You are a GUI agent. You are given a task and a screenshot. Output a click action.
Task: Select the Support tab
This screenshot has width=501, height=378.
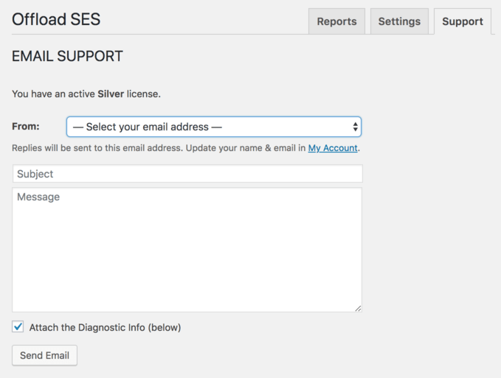[x=463, y=21]
